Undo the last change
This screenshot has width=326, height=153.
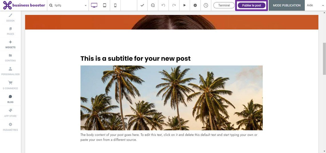163,5
